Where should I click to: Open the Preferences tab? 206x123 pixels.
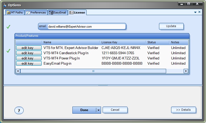tap(36, 13)
